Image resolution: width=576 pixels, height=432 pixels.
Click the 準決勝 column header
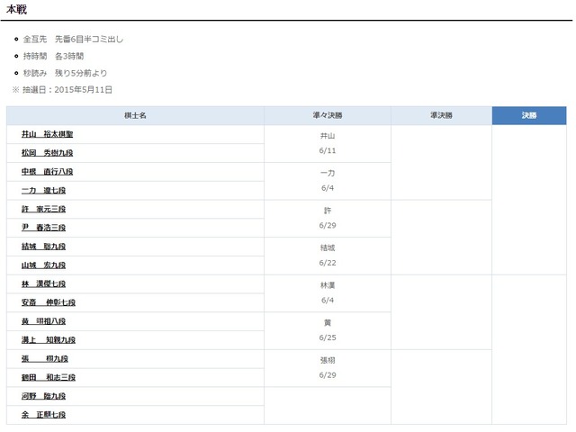coord(441,116)
